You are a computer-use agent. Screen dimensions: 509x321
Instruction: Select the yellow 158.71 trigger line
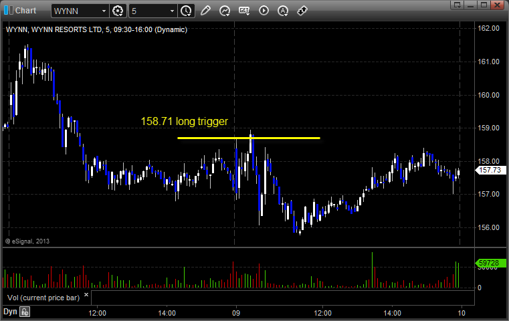[x=249, y=138]
